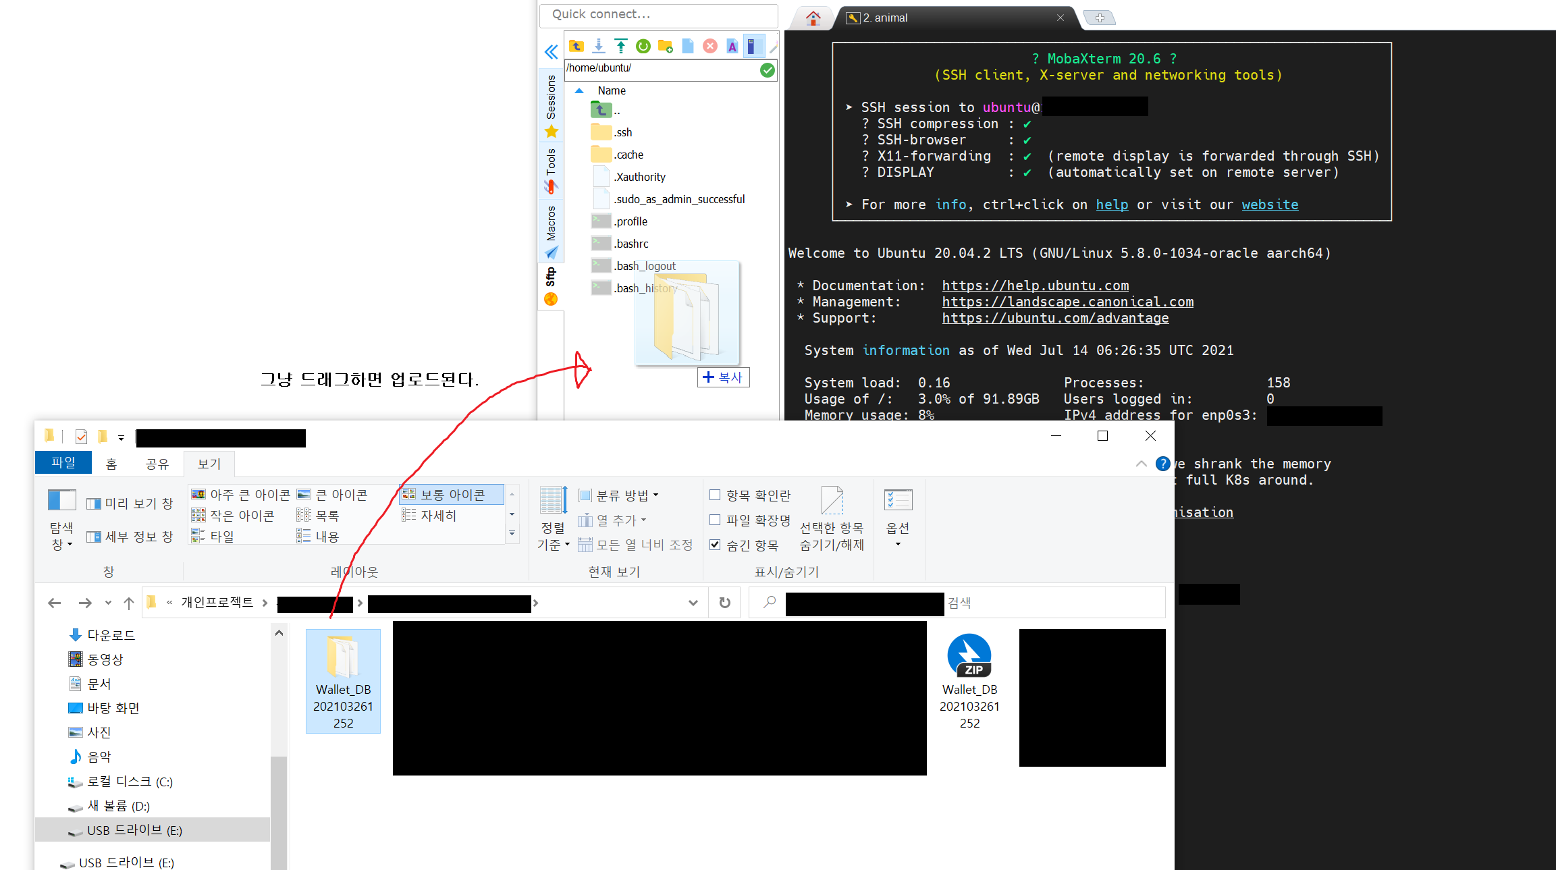Click the red delete file icon
The width and height of the screenshot is (1556, 870).
(x=709, y=46)
